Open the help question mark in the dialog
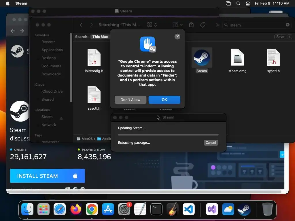 click(177, 37)
